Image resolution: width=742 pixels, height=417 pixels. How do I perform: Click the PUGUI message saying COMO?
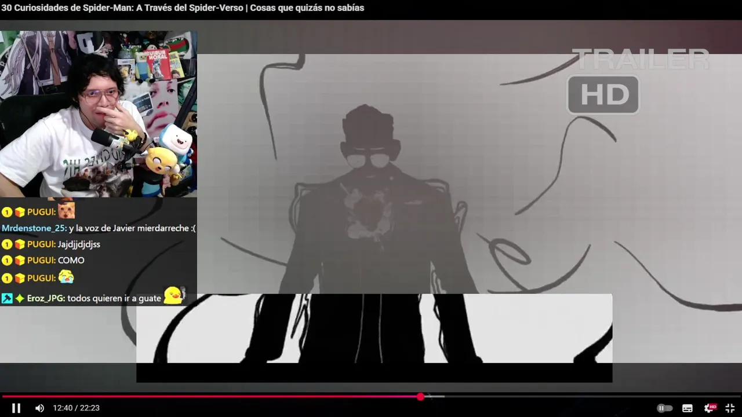71,261
